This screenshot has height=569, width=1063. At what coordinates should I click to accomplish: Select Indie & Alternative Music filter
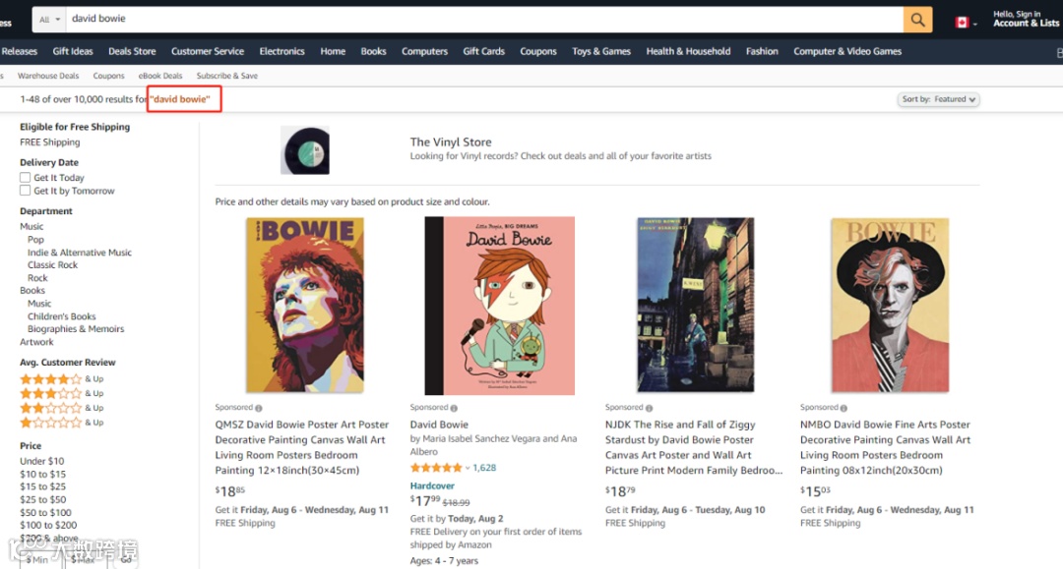[x=80, y=253]
